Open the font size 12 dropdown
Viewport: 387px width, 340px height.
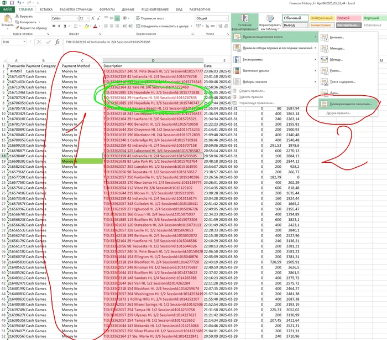click(x=88, y=18)
